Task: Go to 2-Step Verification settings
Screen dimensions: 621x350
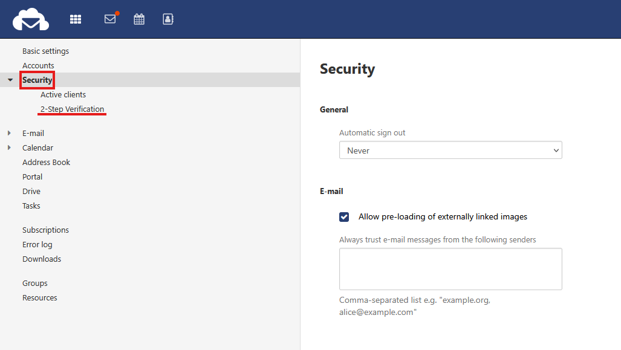Action: [x=72, y=109]
